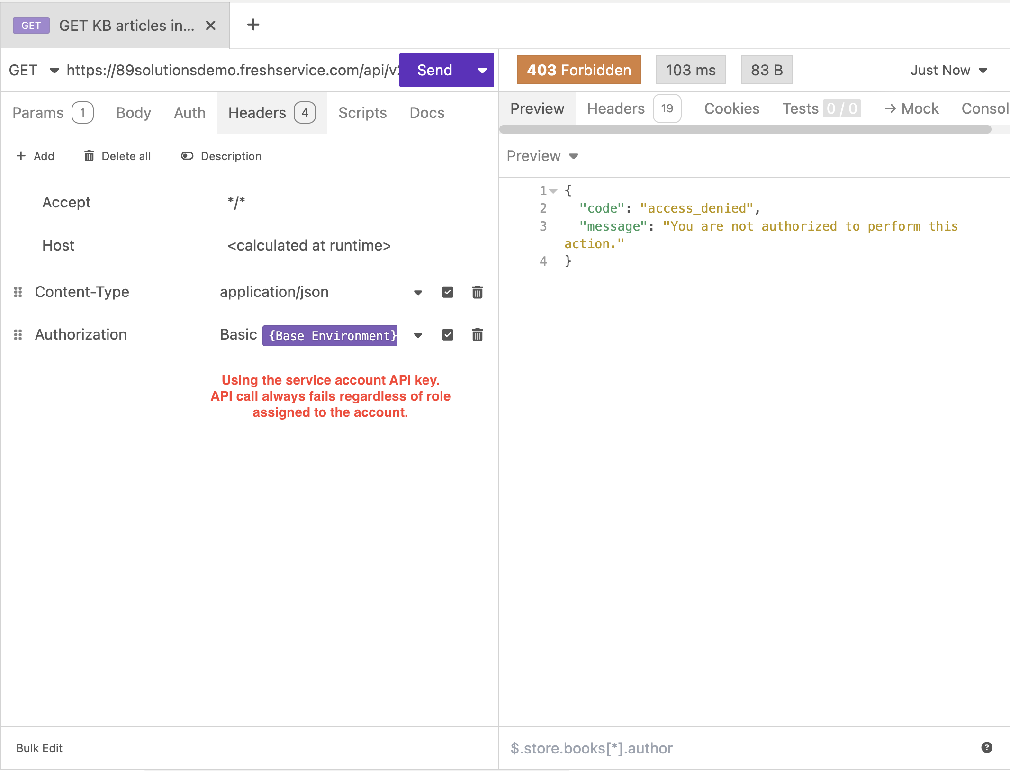This screenshot has width=1010, height=771.
Task: Select the request Headers tab
Action: coord(272,113)
